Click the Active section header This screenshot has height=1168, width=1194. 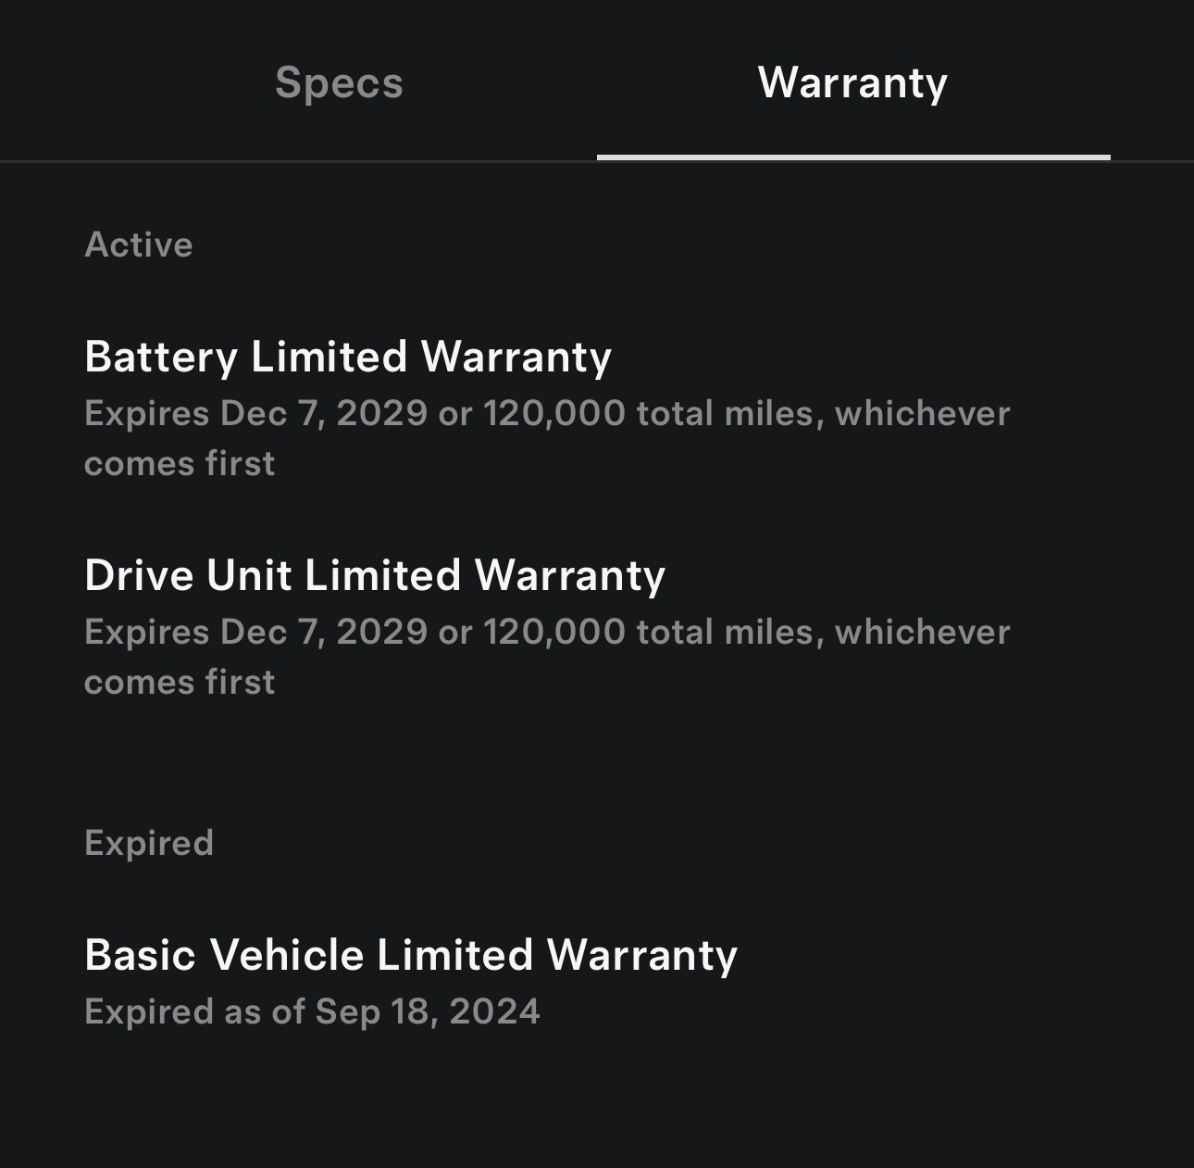pos(139,245)
